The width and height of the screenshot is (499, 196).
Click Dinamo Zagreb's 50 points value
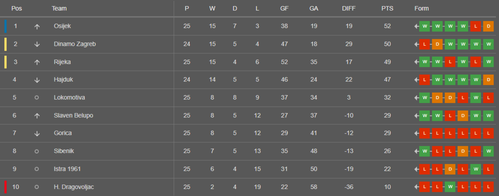click(x=387, y=44)
